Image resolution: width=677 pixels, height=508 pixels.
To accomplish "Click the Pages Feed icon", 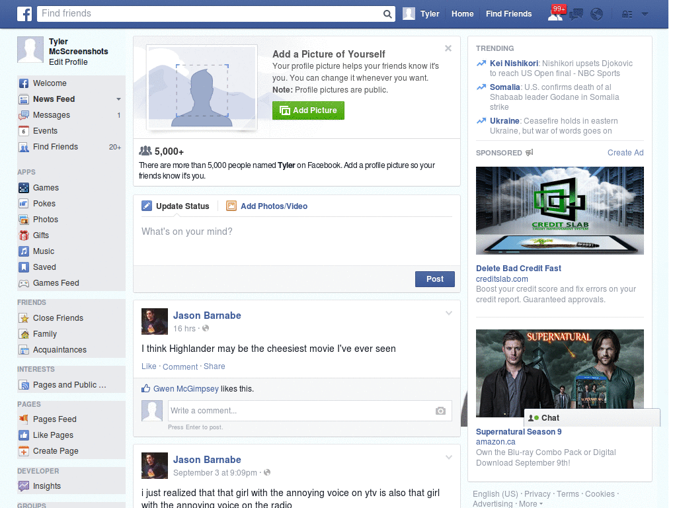I will [x=24, y=419].
